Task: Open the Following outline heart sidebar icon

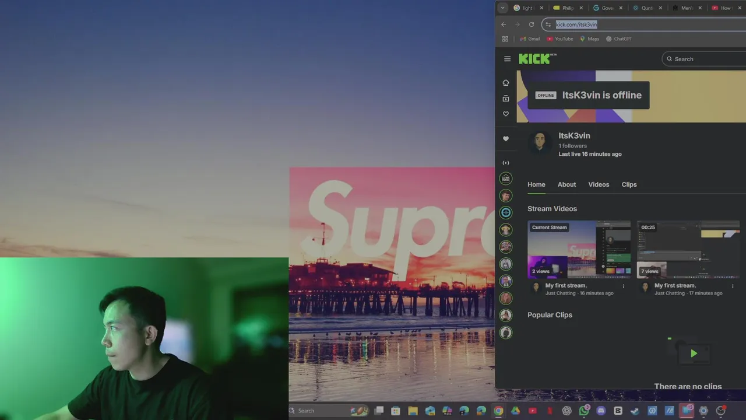Action: pyautogui.click(x=506, y=114)
